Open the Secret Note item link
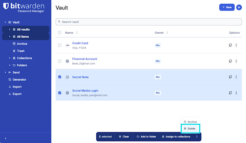 point(80,77)
